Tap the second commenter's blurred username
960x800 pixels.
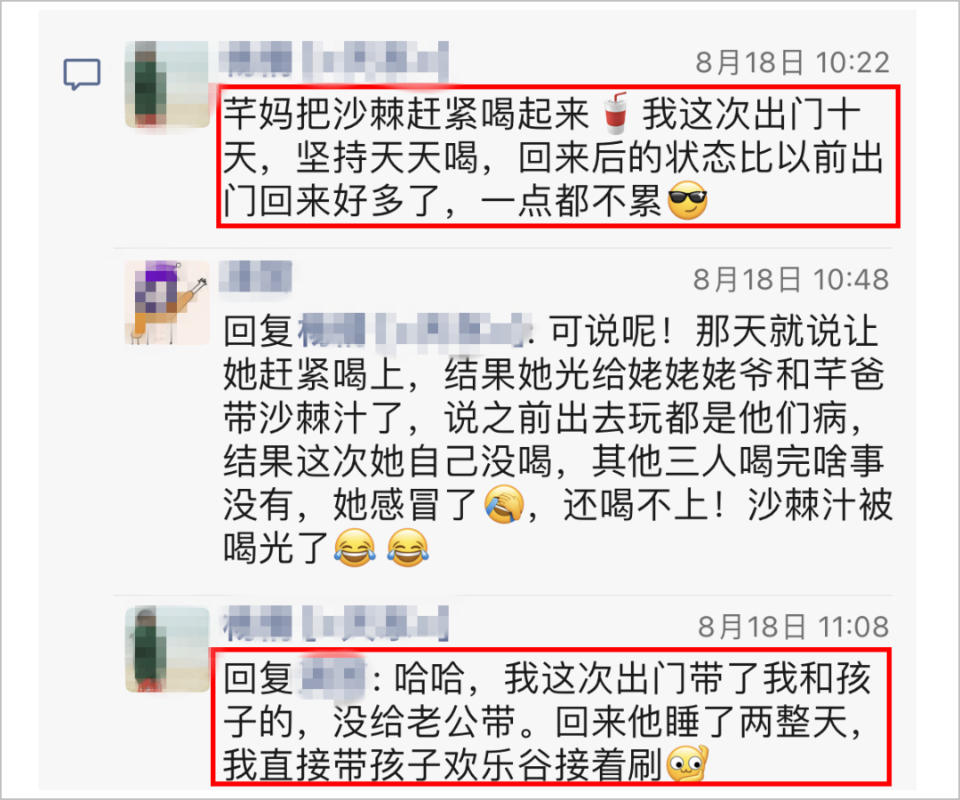[x=256, y=276]
